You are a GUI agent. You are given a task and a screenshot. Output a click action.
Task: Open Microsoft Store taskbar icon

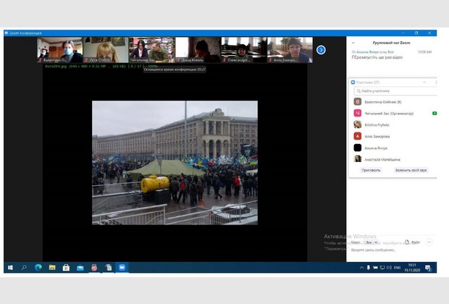(66, 267)
